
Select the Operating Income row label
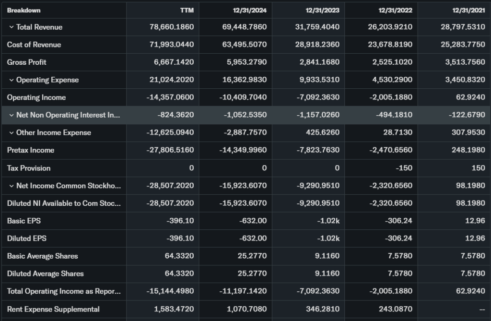pyautogui.click(x=36, y=97)
